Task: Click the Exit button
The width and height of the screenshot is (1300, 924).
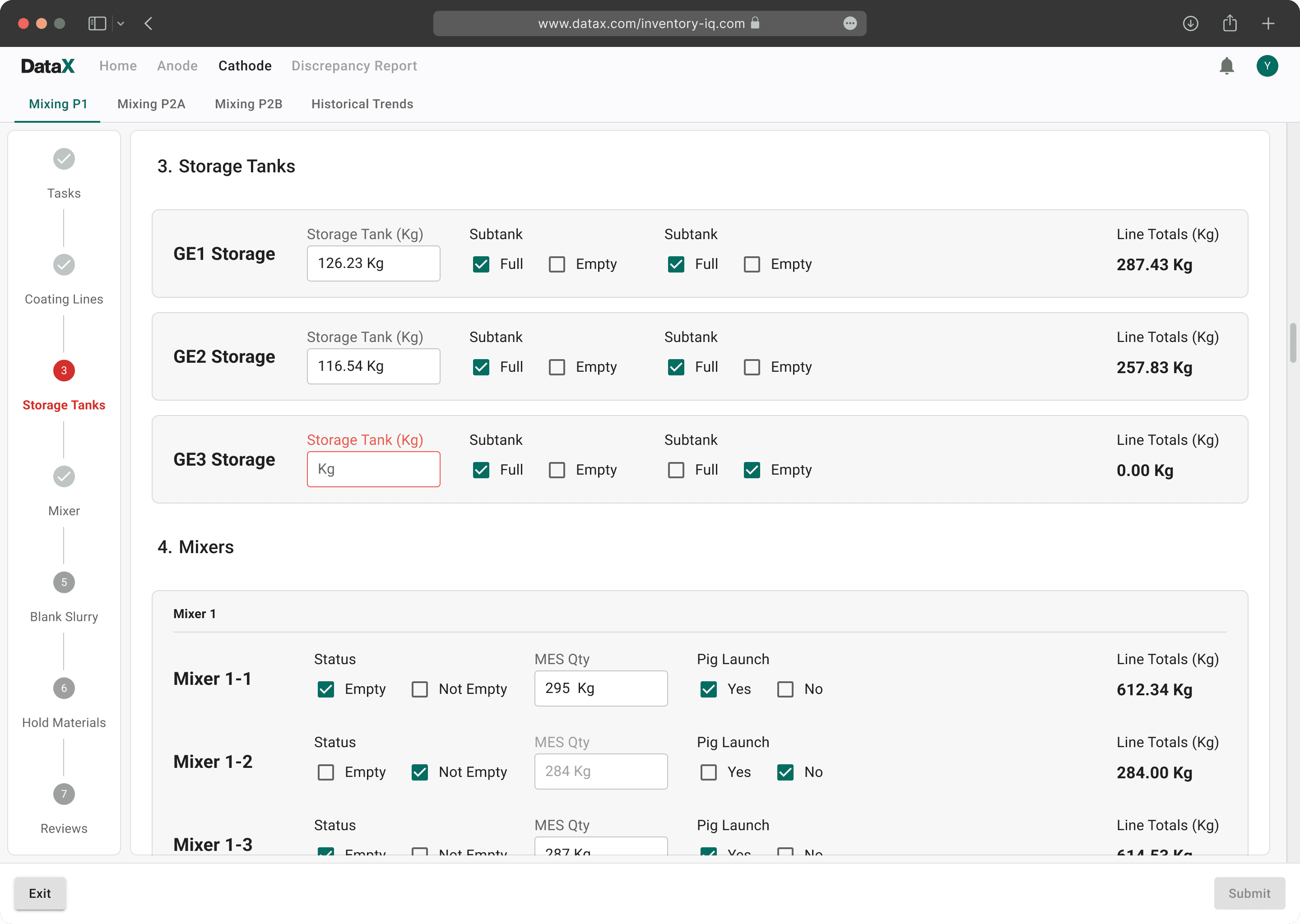Action: point(40,893)
